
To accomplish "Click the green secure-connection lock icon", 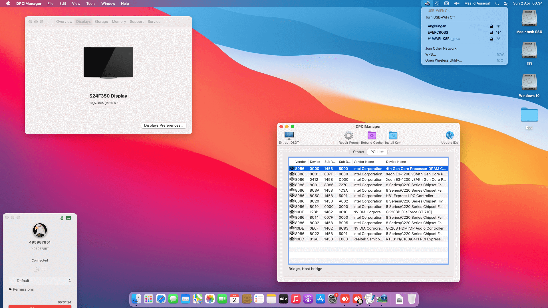I will [x=62, y=218].
